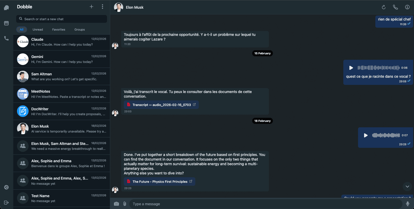Jump to latest messages with the chevron

coord(407,186)
